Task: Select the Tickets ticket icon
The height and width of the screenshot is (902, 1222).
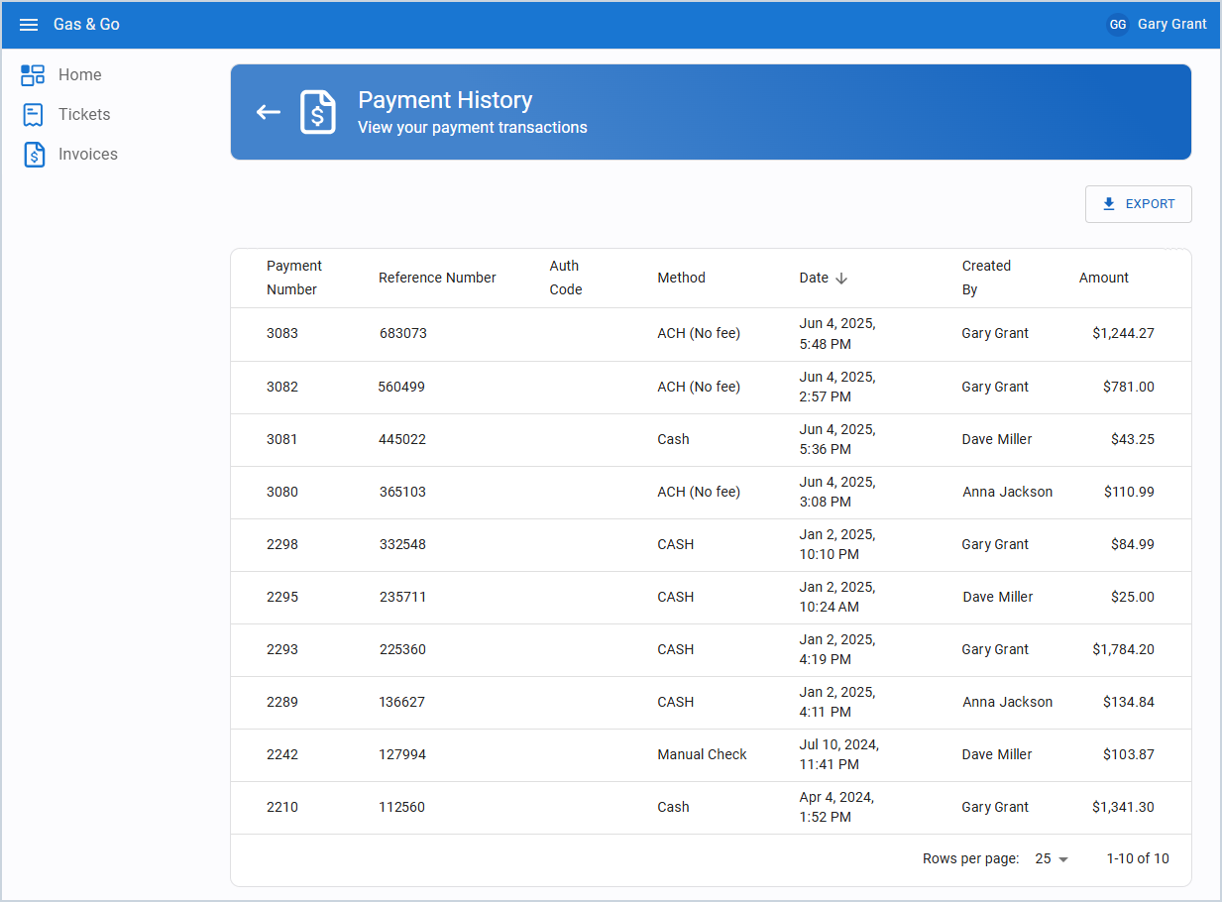Action: pos(33,114)
